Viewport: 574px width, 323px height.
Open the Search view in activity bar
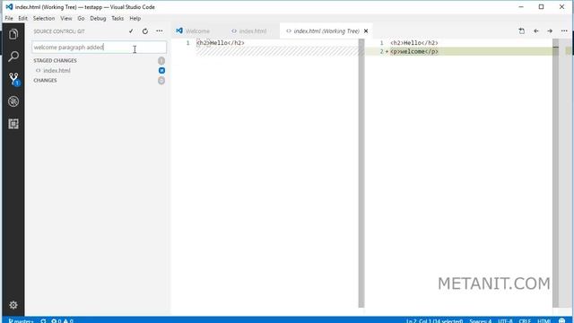13,56
